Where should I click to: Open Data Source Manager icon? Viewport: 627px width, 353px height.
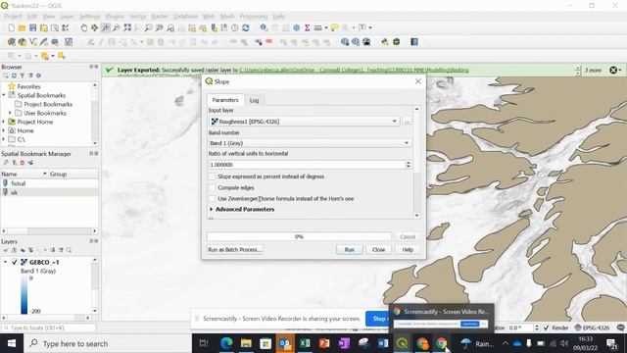point(11,42)
